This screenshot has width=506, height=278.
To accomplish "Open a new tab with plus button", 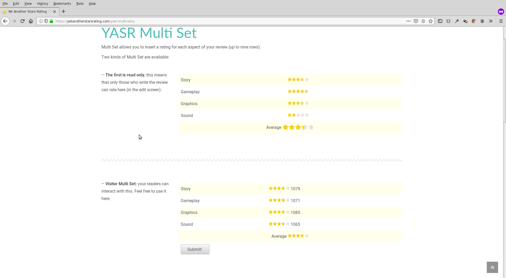I will (x=64, y=11).
